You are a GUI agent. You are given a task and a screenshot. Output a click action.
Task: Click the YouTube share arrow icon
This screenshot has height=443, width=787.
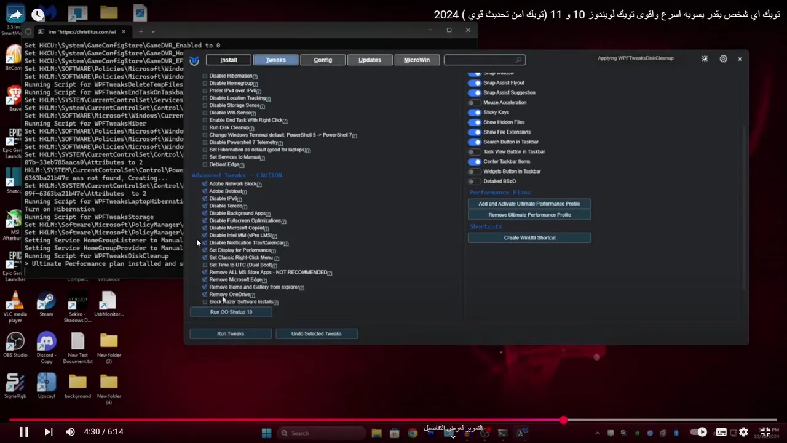point(15,14)
